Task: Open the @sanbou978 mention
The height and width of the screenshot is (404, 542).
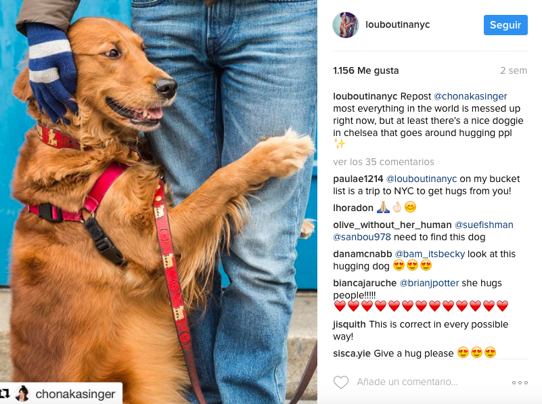Action: coord(362,237)
